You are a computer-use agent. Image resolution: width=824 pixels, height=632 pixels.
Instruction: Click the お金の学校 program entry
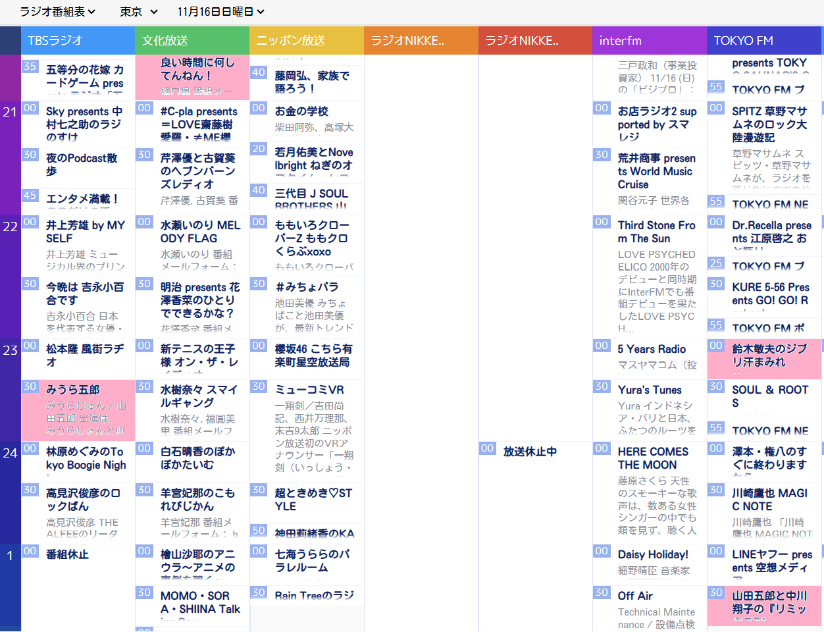coord(301,111)
